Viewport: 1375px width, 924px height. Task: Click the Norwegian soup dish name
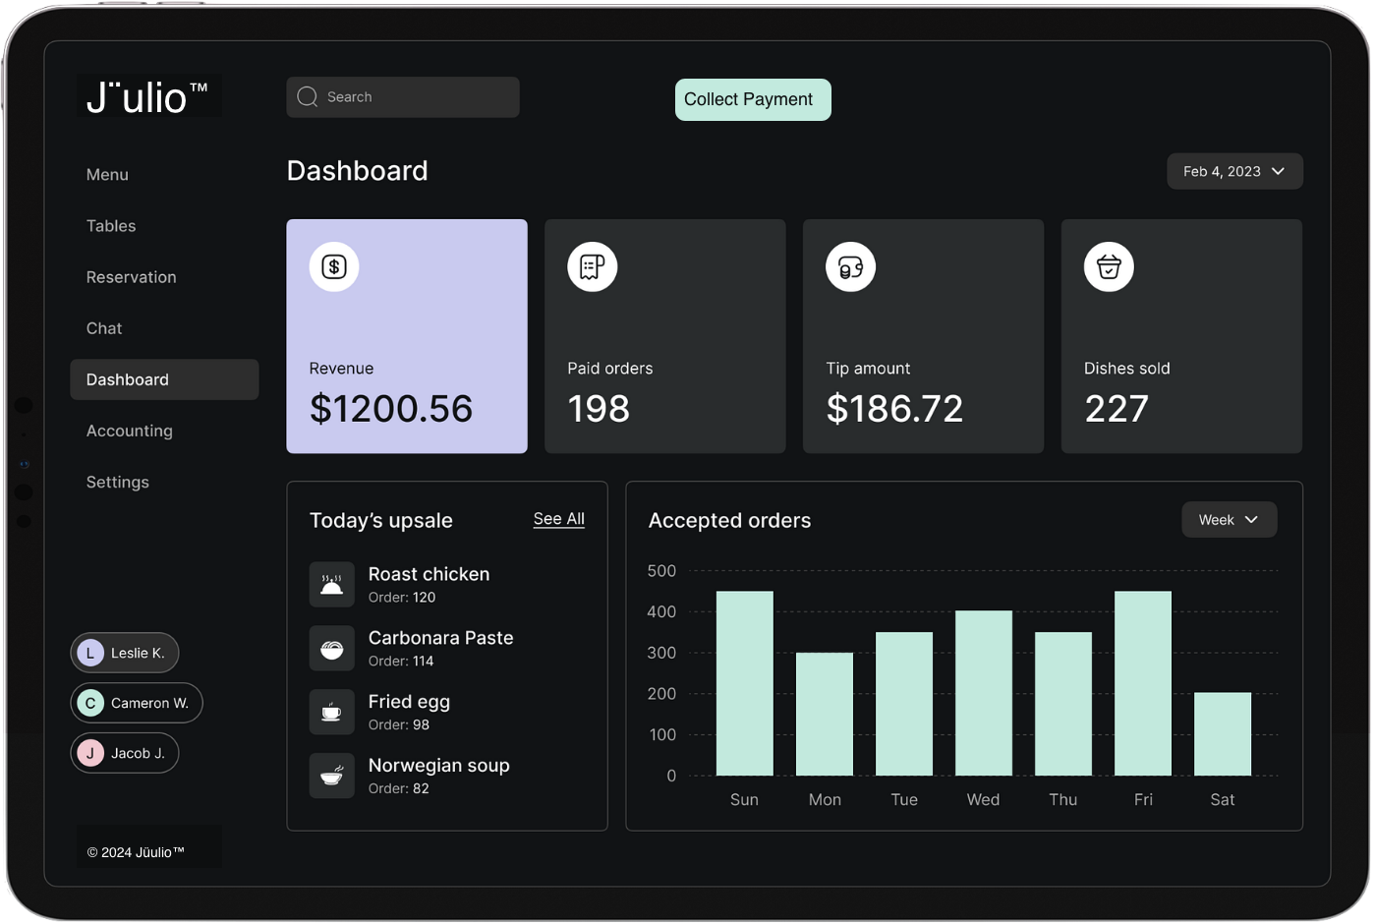(439, 766)
